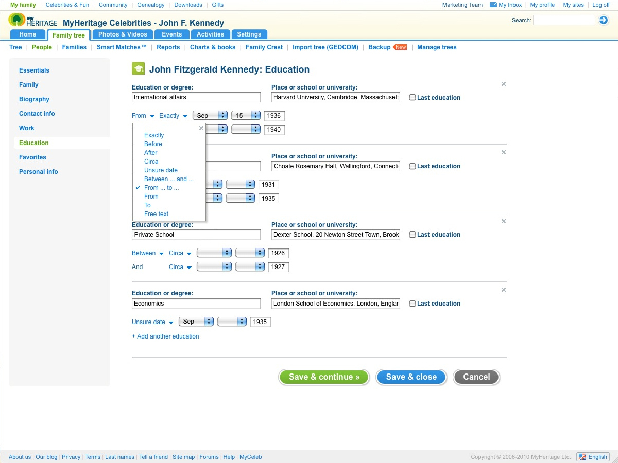
Task: Select Unsure date in the popup
Action: point(161,170)
